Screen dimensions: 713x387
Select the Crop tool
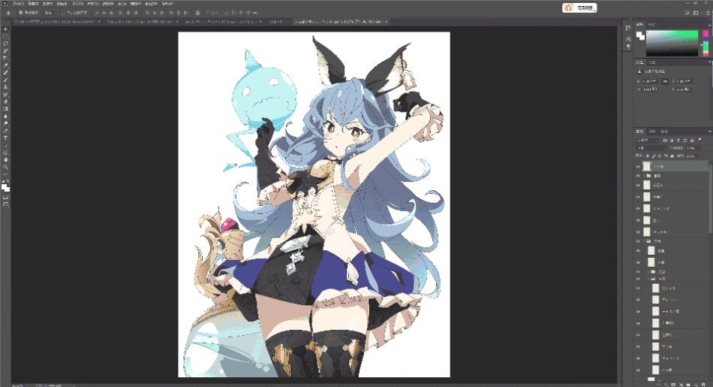5,59
